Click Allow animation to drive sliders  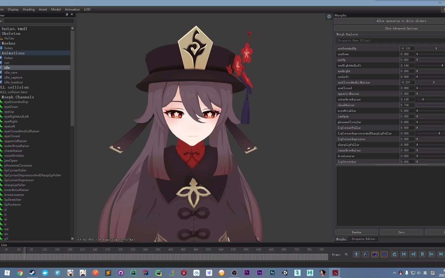point(390,21)
